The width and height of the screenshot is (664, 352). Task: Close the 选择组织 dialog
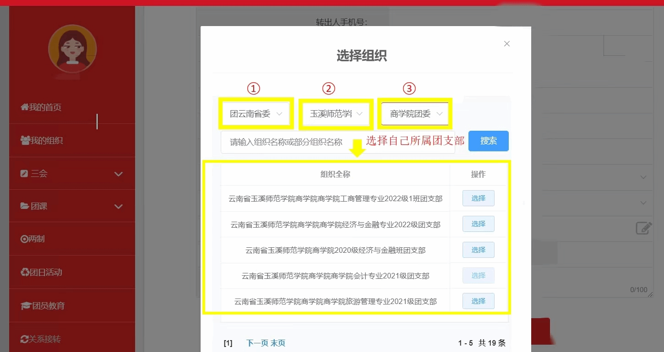[506, 44]
